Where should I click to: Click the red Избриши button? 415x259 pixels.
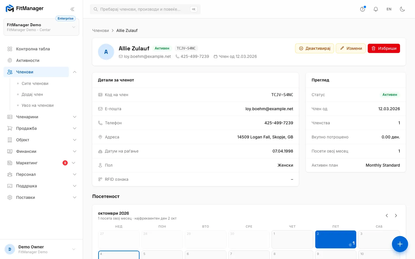point(384,48)
